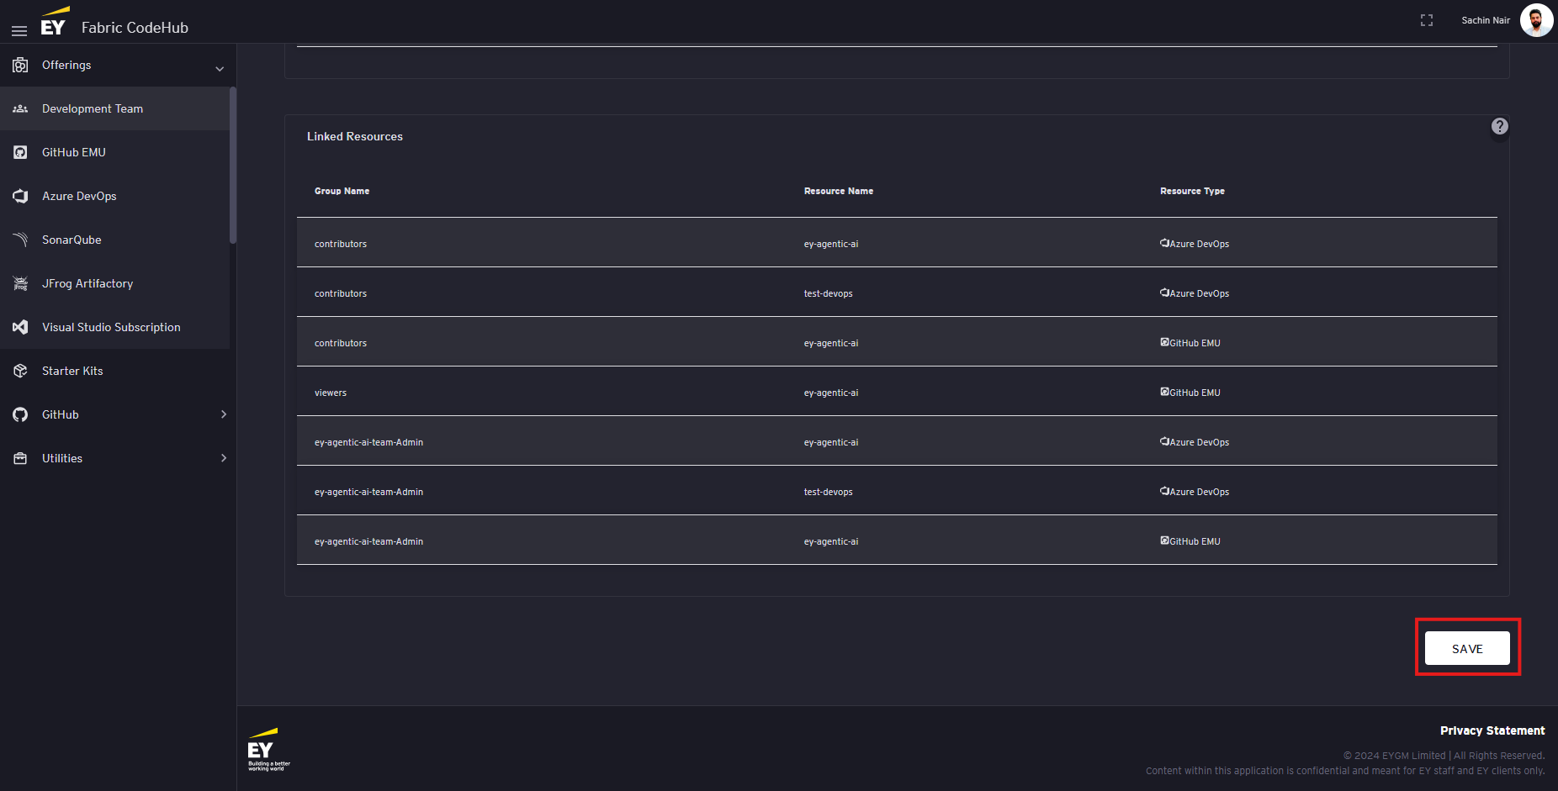Click the Visual Studio Subscription icon
Viewport: 1558px width, 791px height.
[21, 327]
